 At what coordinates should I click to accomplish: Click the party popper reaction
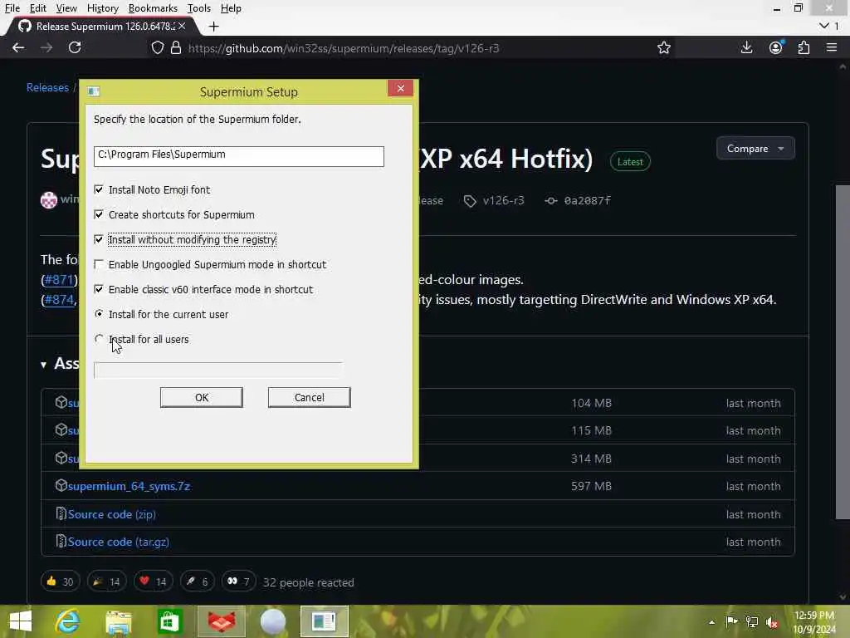click(106, 582)
